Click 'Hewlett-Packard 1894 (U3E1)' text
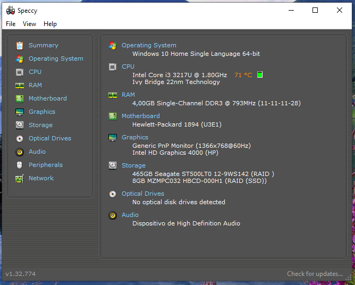 [x=177, y=124]
